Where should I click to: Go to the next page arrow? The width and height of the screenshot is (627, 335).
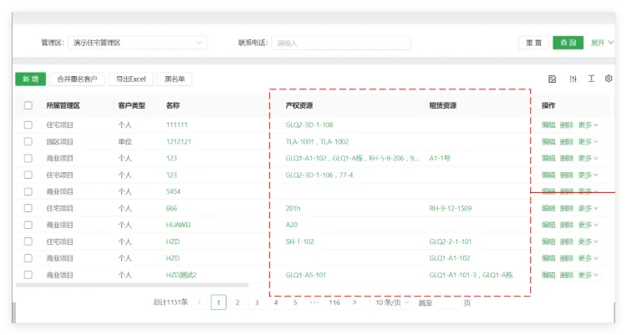(x=354, y=302)
